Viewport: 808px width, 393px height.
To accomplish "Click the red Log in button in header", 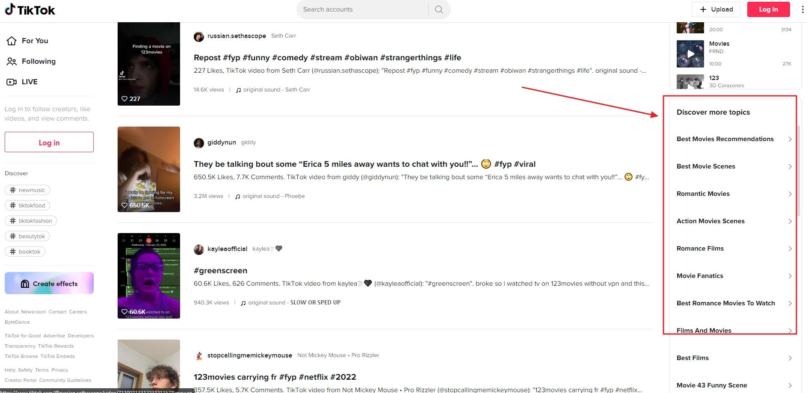I will 768,9.
